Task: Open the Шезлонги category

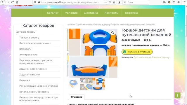Action: [25, 49]
